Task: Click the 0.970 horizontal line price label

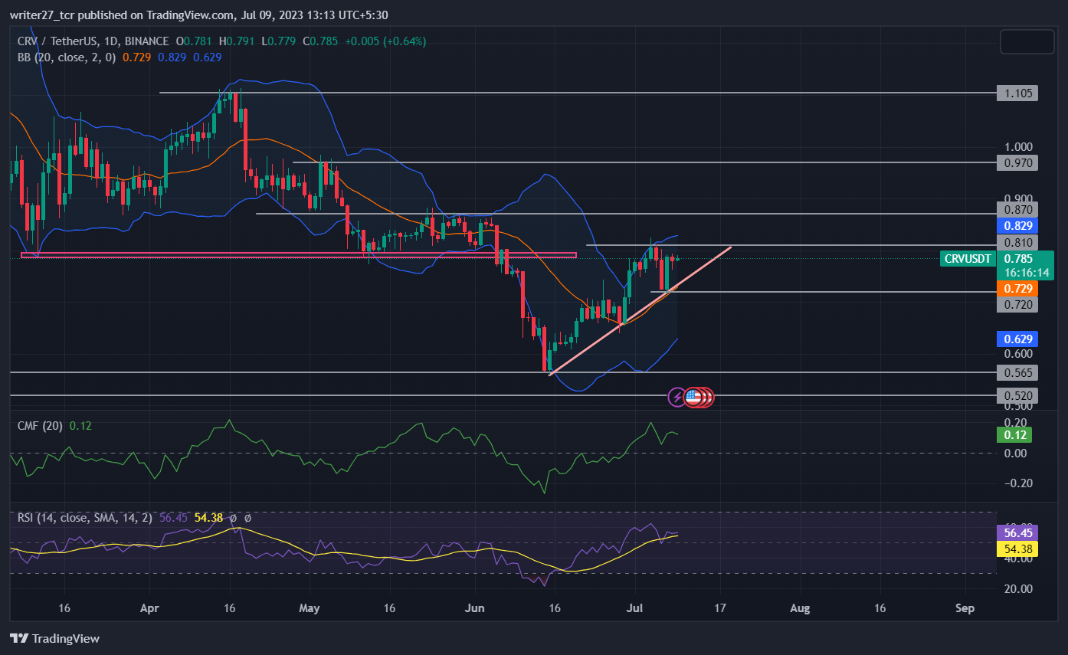Action: click(x=1017, y=162)
